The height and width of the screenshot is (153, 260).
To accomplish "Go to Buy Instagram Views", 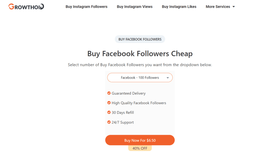I will pos(135,7).
